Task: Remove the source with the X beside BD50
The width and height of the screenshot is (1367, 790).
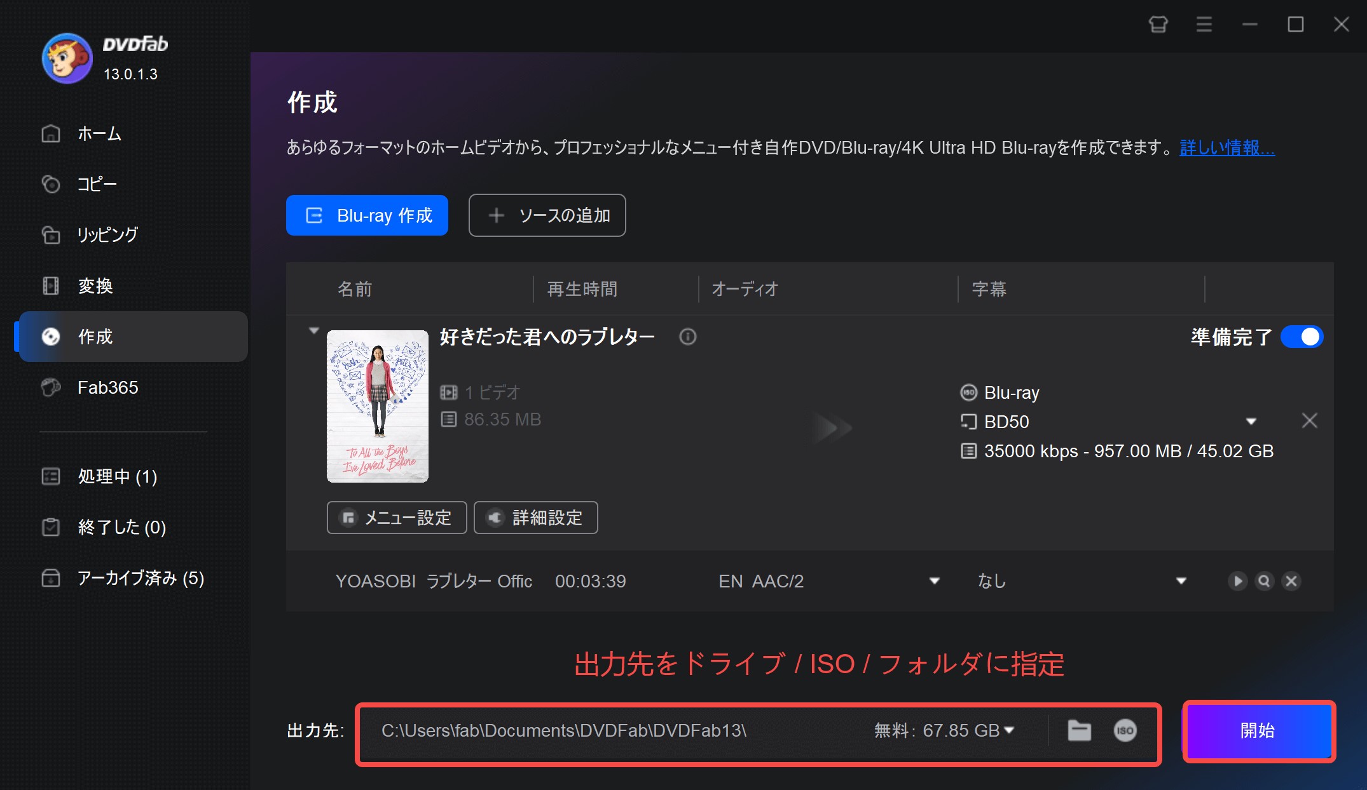Action: (1310, 420)
